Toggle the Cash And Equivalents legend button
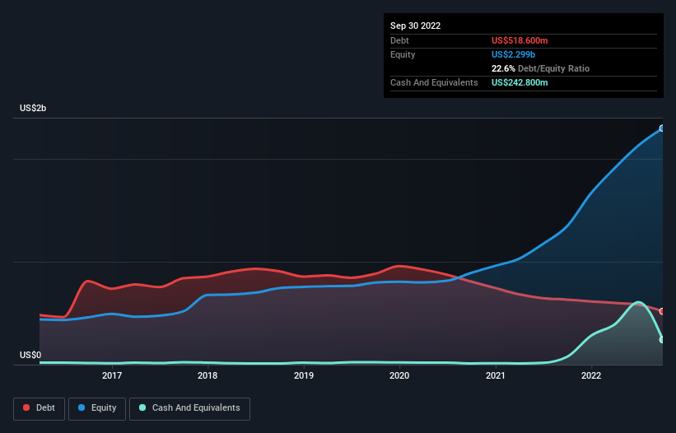Screen dimensions: 676x433 click(189, 408)
